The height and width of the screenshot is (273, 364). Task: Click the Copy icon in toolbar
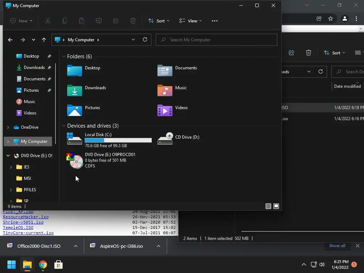tap(65, 21)
